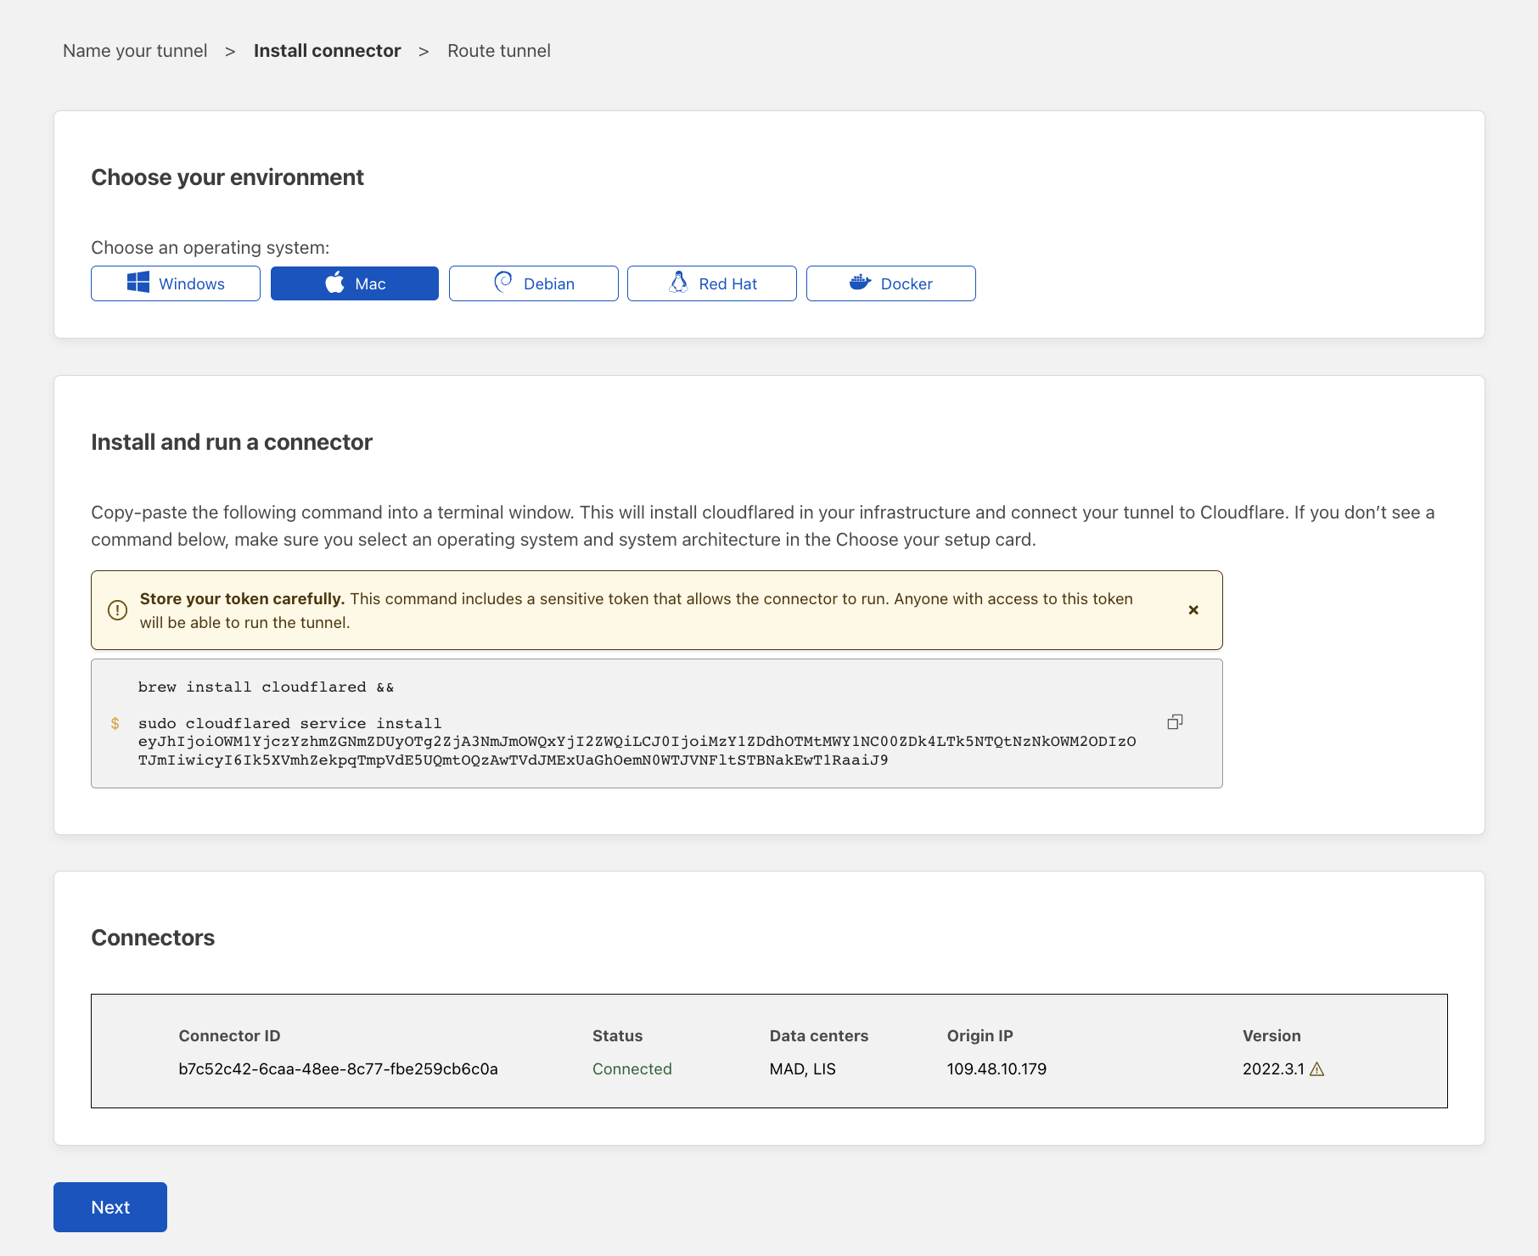Click Next to continue setup
Image resolution: width=1538 pixels, height=1256 pixels.
(x=109, y=1206)
